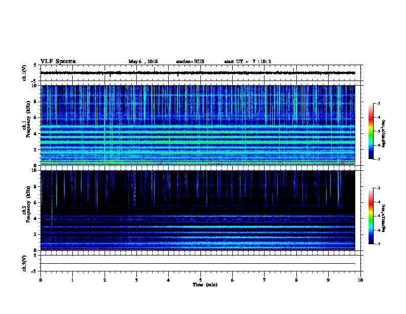
Task: Select the date label "May 6, 2018"
Action: (143, 62)
